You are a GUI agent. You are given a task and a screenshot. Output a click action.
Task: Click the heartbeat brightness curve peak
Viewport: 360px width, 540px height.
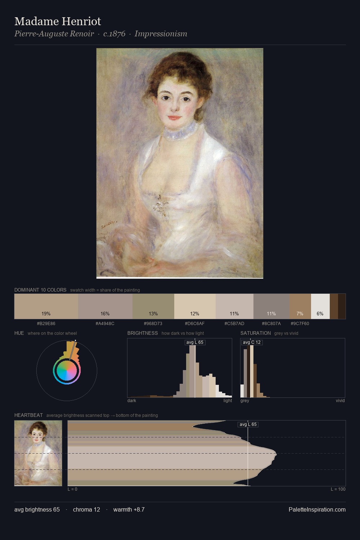(x=276, y=454)
